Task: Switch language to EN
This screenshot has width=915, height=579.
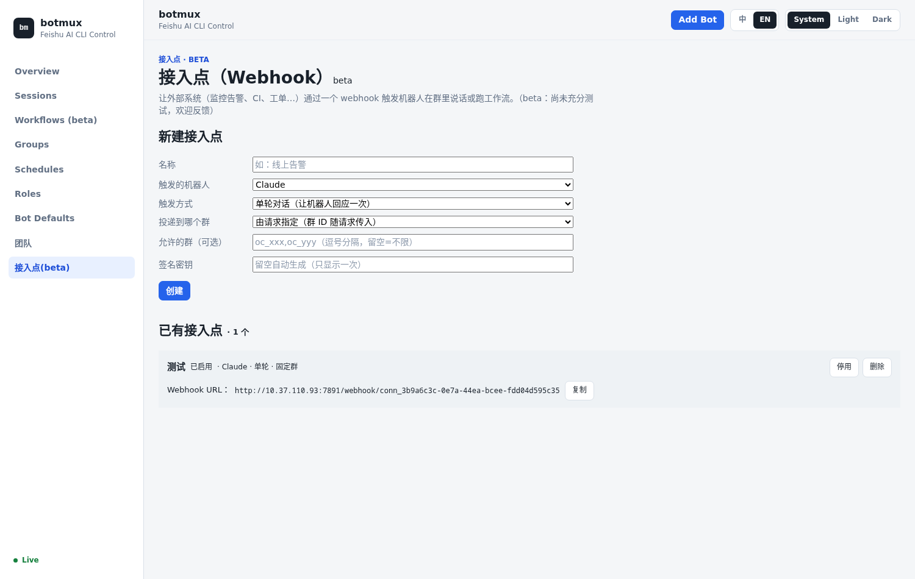Action: (x=765, y=20)
